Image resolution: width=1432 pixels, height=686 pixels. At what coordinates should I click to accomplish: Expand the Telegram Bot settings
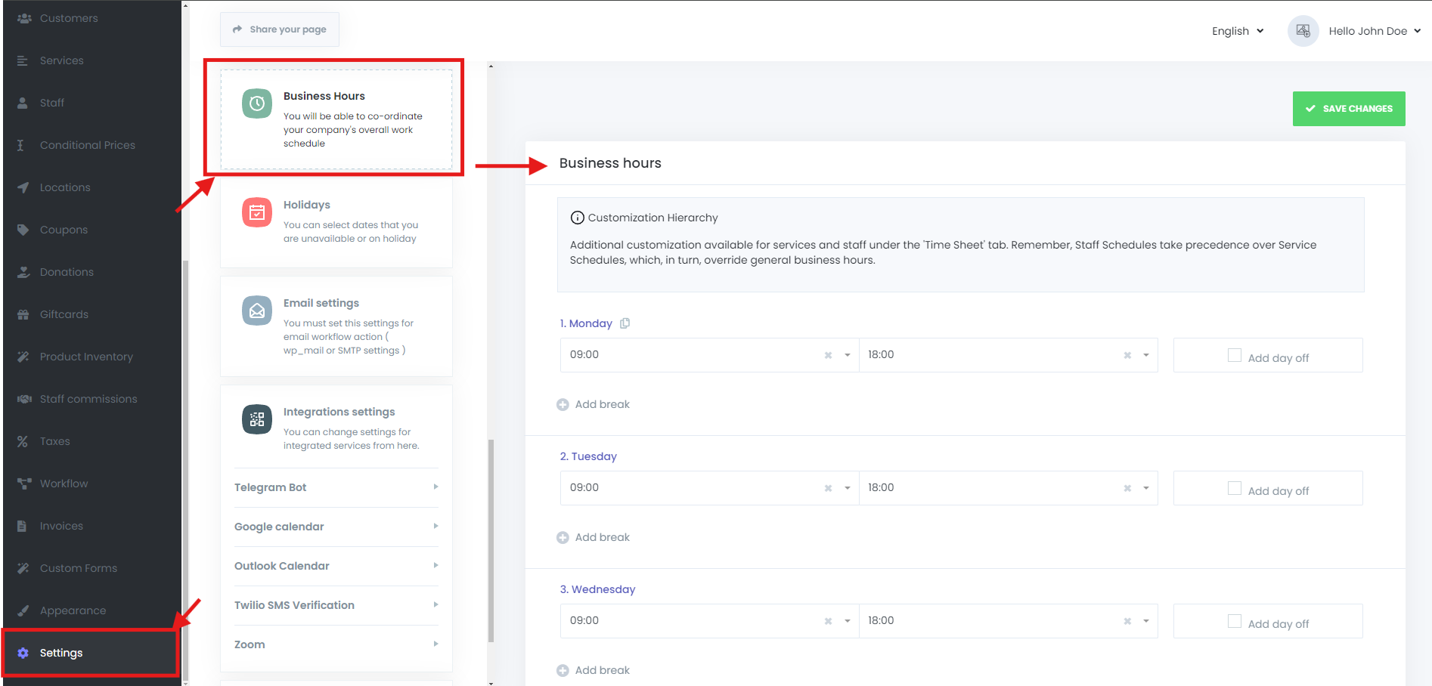coord(336,487)
